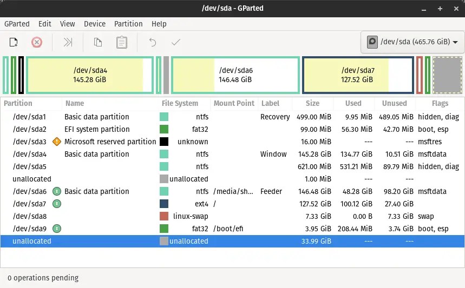Click the Paste partition toolbar icon
This screenshot has width=465, height=288.
[122, 42]
